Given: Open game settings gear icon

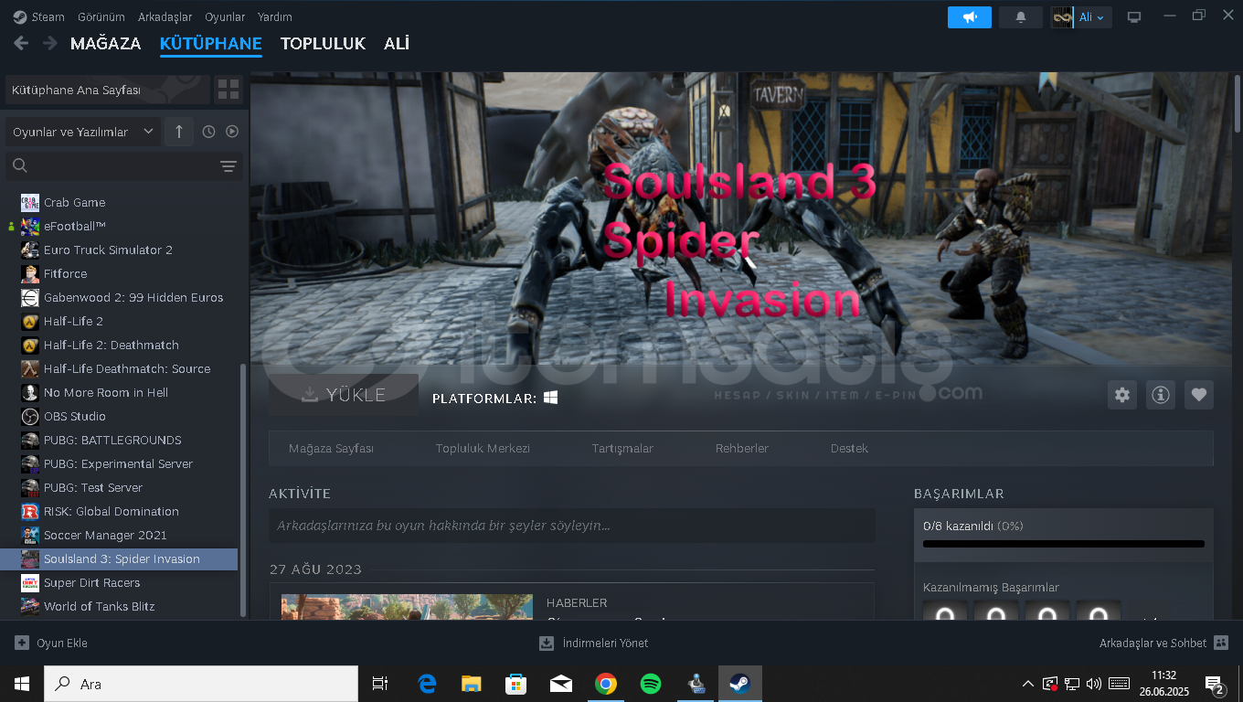Looking at the screenshot, I should 1122,395.
